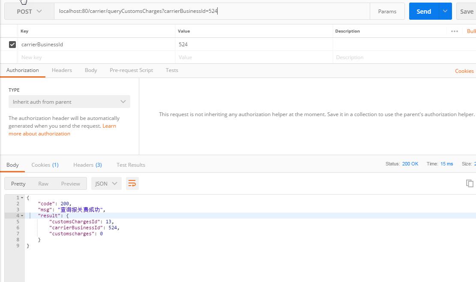Click the request URL input field
The height and width of the screenshot is (282, 476).
pos(212,11)
